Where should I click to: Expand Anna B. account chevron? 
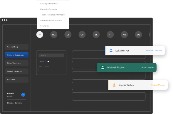(x=23, y=95)
